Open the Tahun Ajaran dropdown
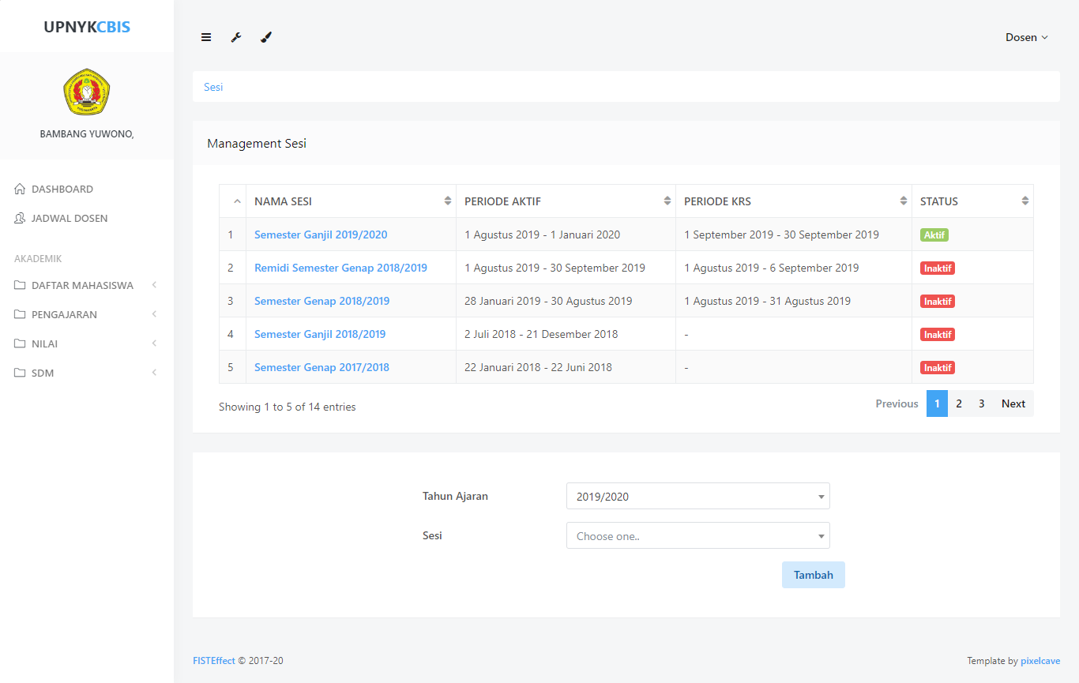 (x=697, y=497)
